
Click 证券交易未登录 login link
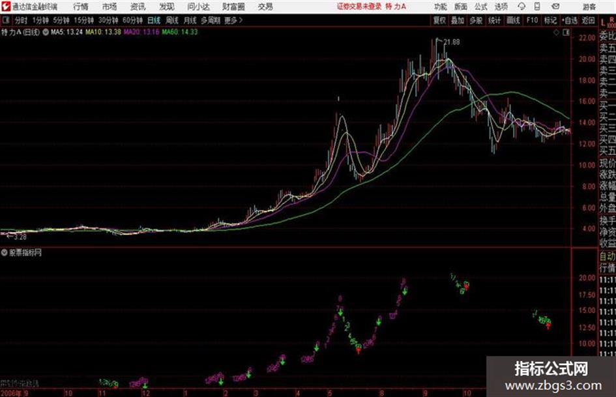click(359, 7)
